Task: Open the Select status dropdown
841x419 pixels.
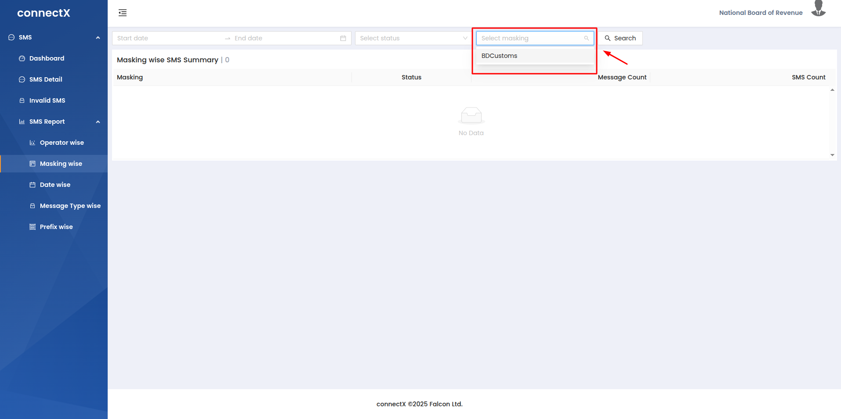Action: click(x=413, y=38)
